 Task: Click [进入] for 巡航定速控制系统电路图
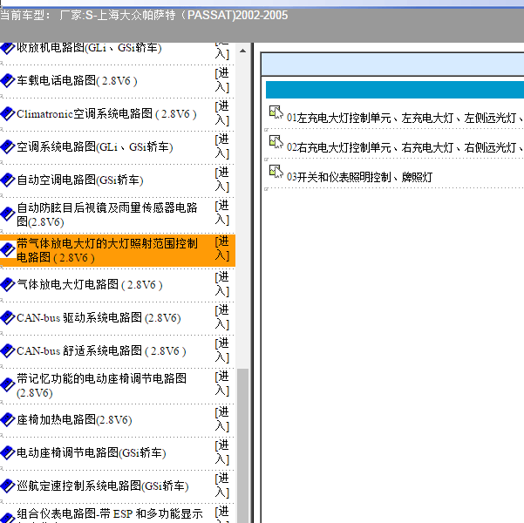point(222,486)
